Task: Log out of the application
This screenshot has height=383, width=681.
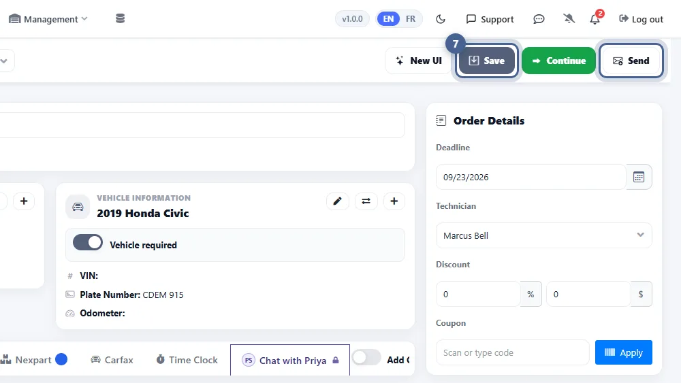Action: point(641,19)
